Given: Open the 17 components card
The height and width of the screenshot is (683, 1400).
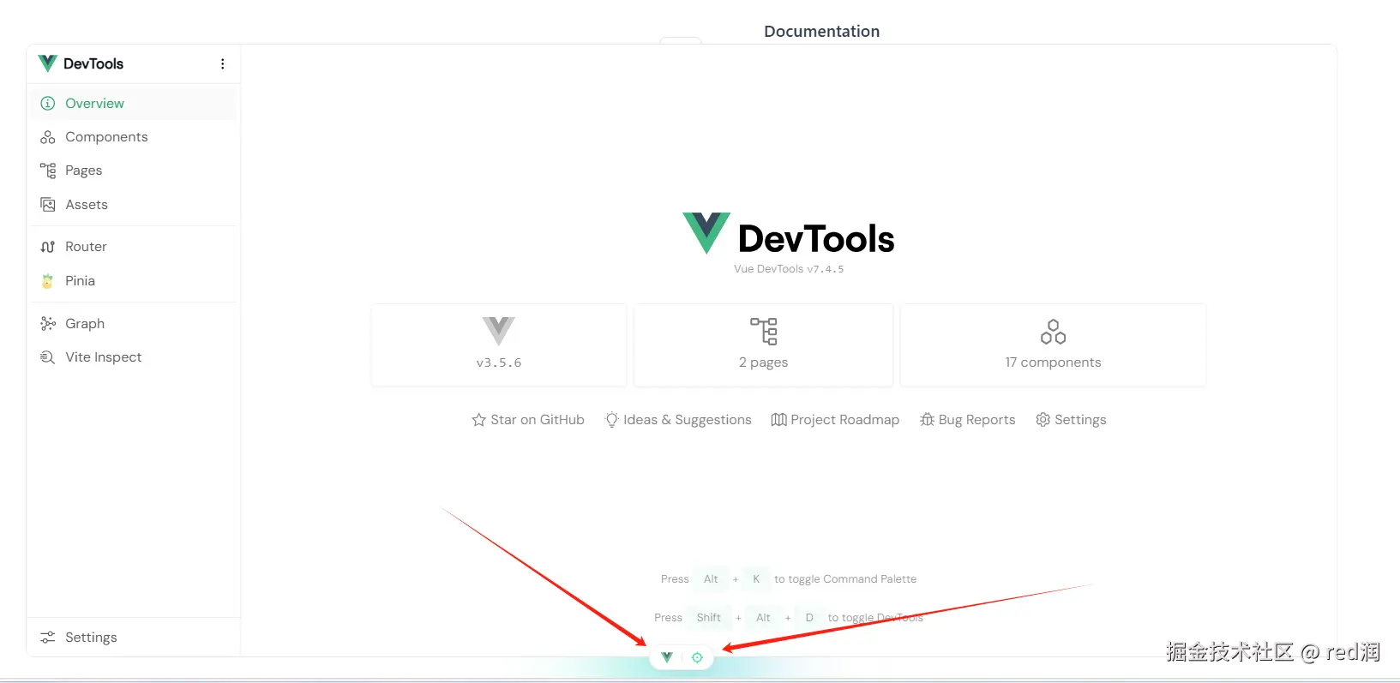Looking at the screenshot, I should [x=1054, y=345].
